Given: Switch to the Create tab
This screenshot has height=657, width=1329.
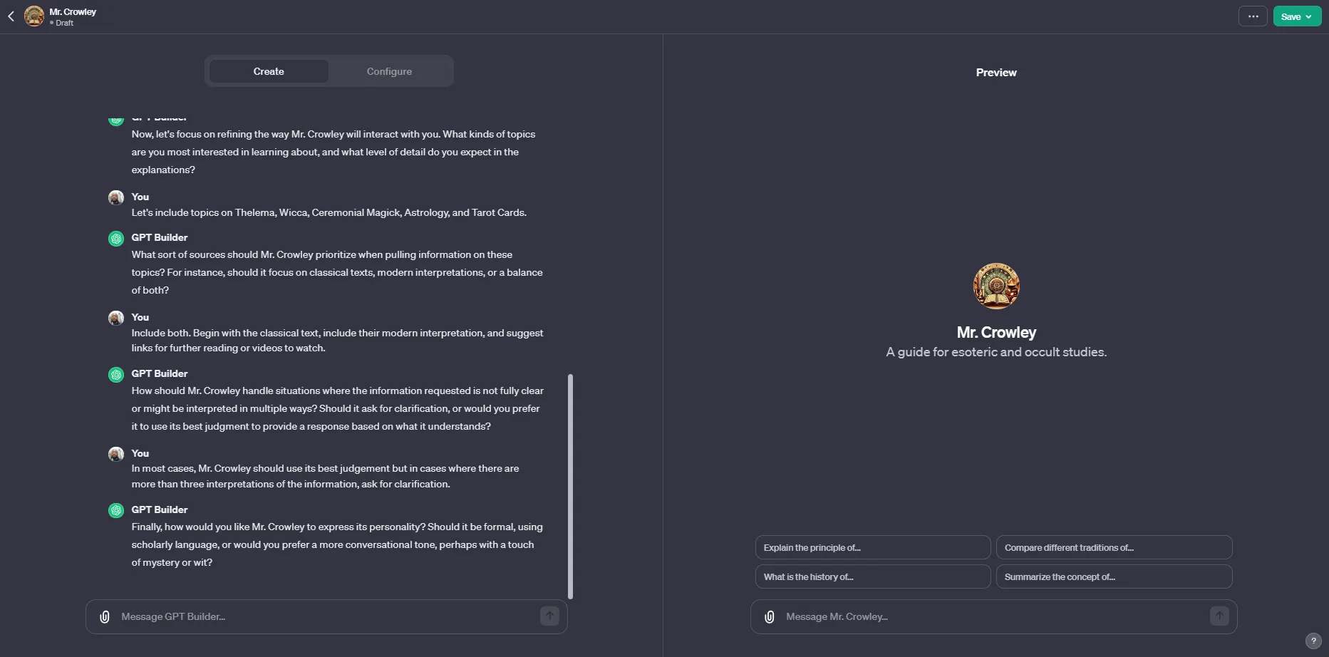Looking at the screenshot, I should coord(269,71).
